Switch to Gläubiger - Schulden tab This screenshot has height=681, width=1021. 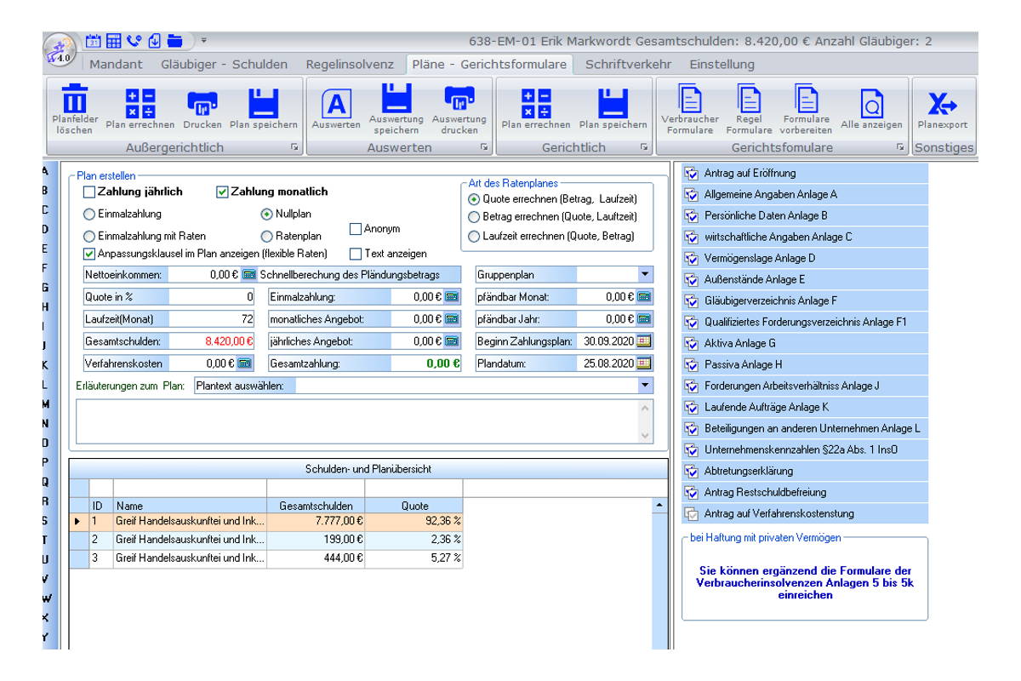coord(225,64)
